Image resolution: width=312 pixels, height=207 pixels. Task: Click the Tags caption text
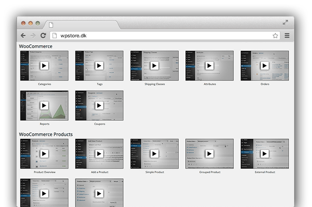(99, 84)
